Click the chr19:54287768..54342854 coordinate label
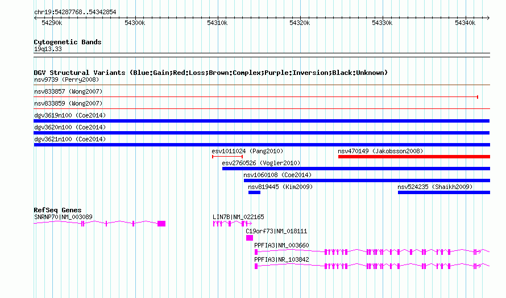The width and height of the screenshot is (506, 298). [75, 12]
